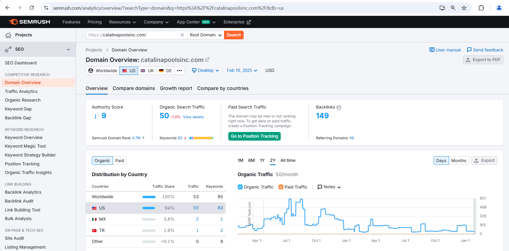
Task: Open Backlink Analytics in the sidebar
Action: click(23, 192)
